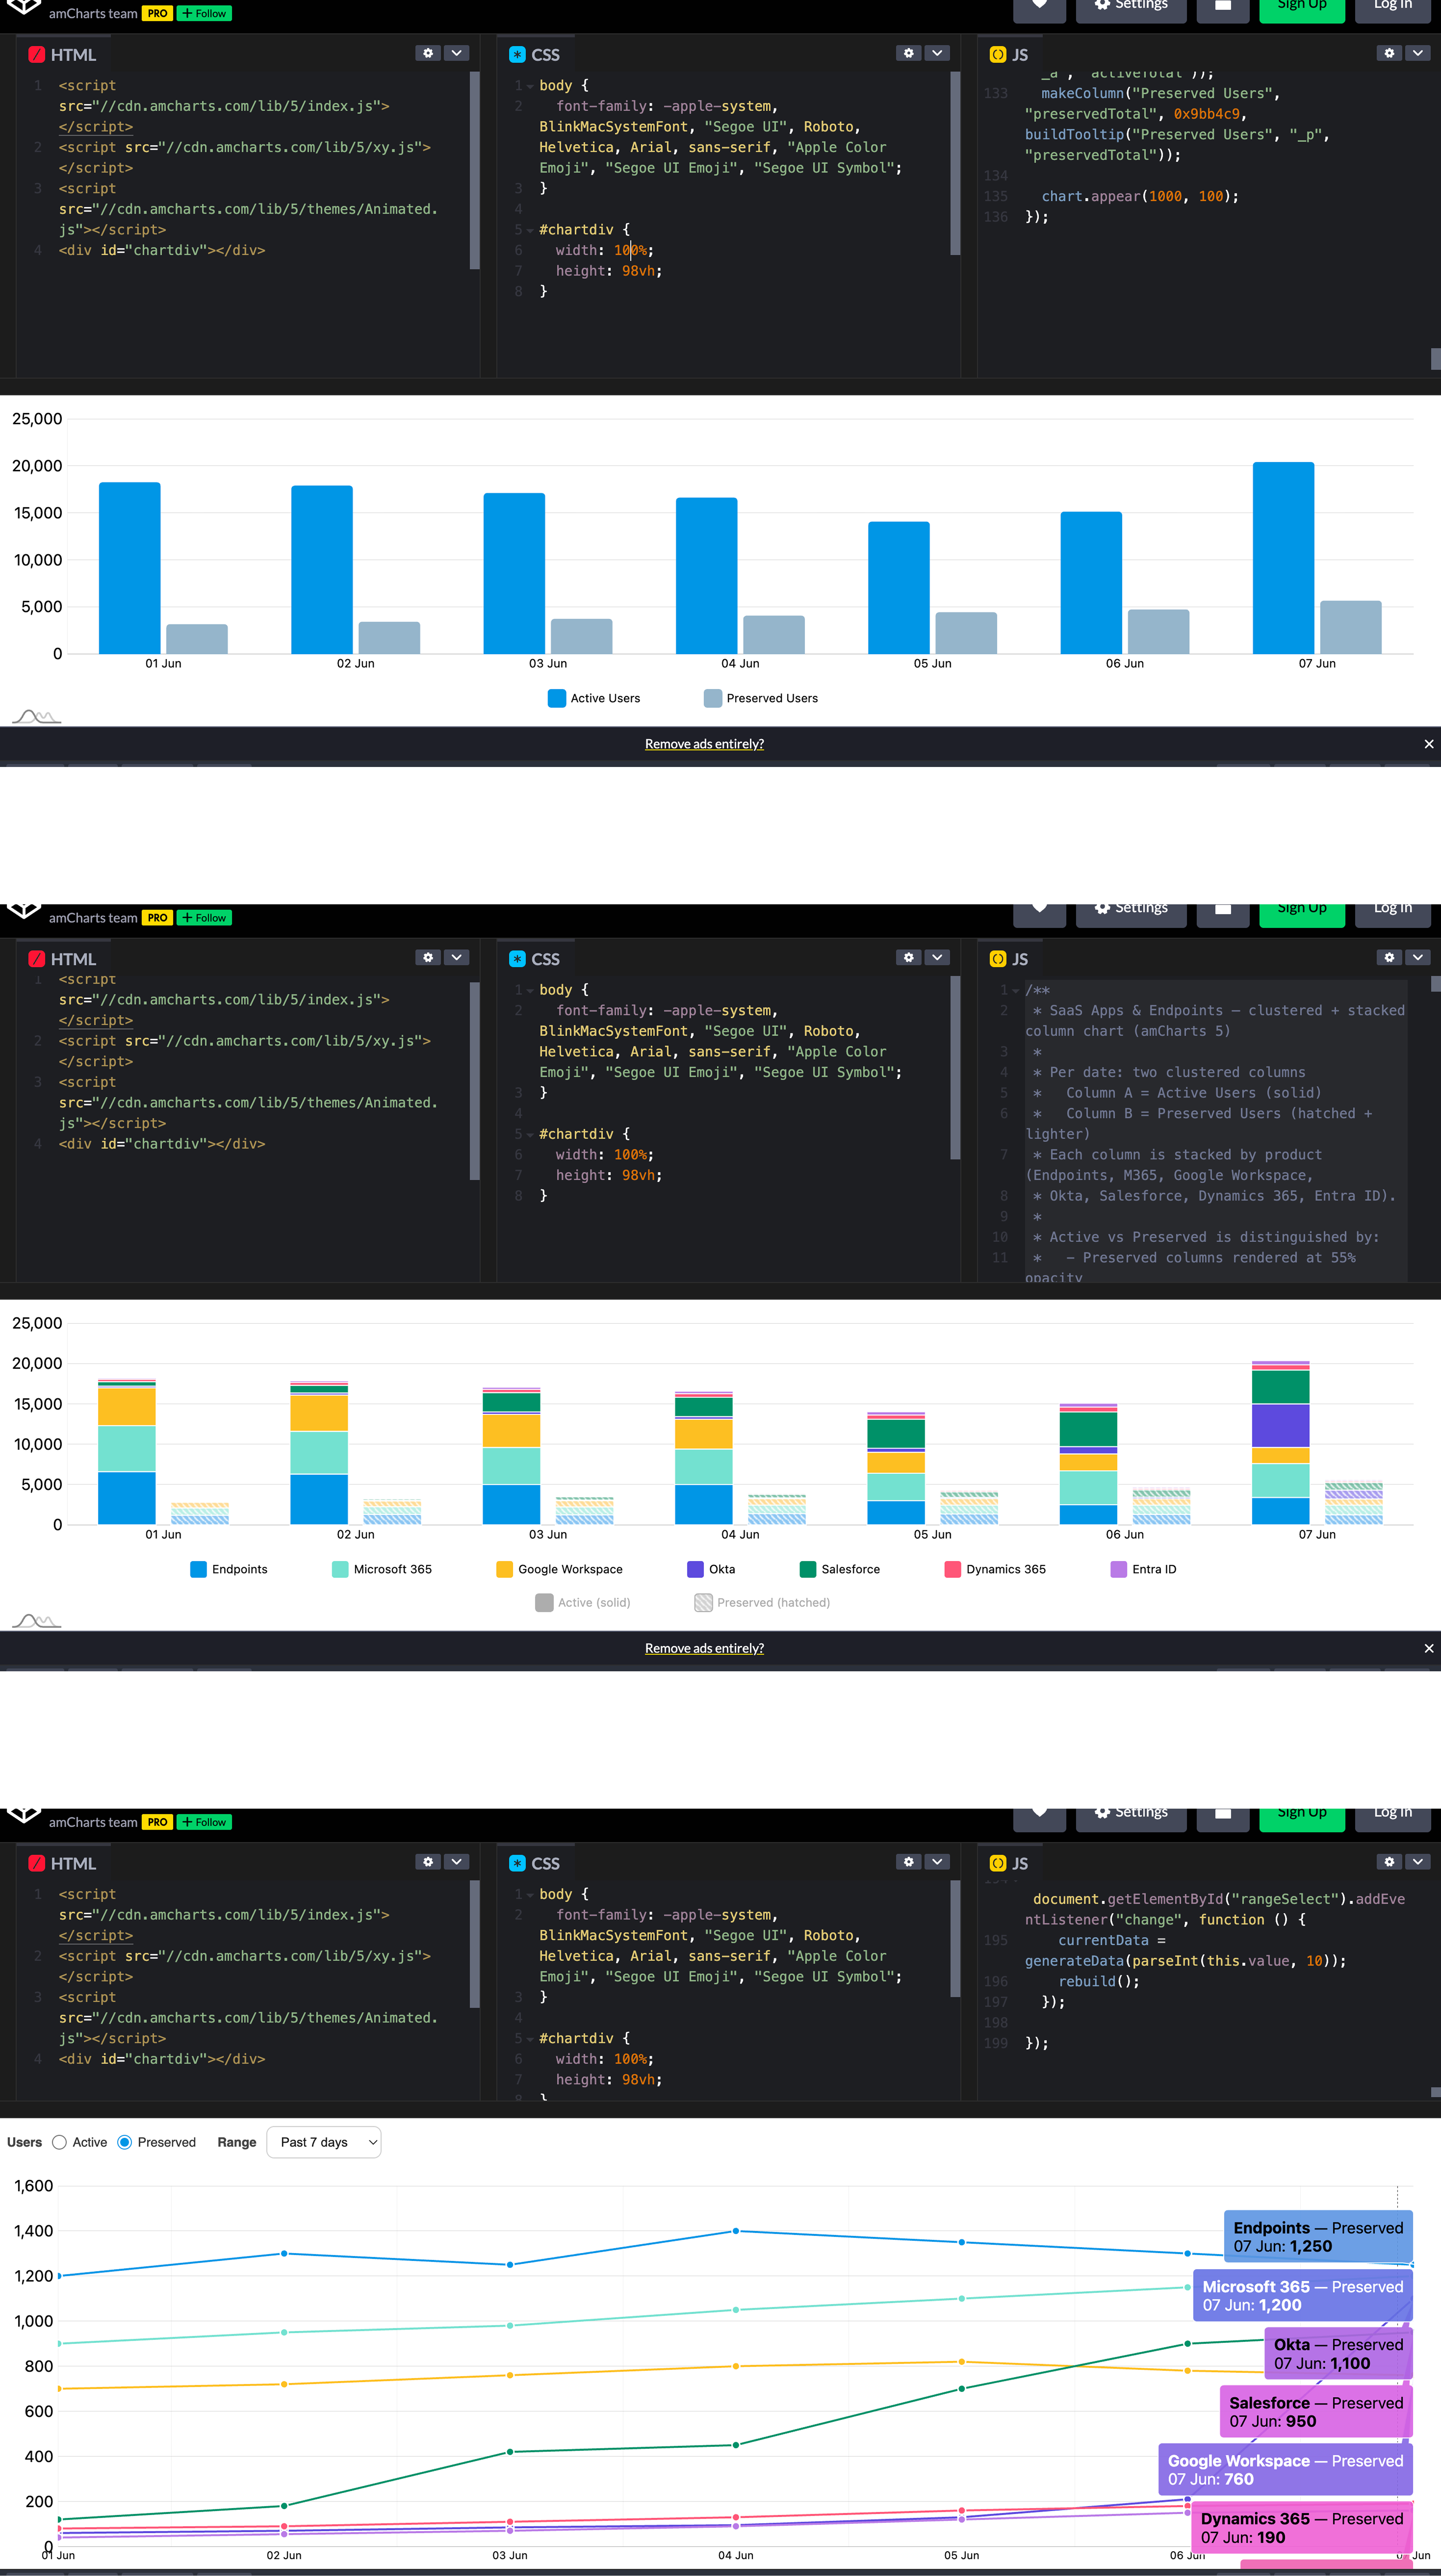Open CSS editor settings gear in middle pen
Image resolution: width=1441 pixels, height=2576 pixels.
click(908, 957)
